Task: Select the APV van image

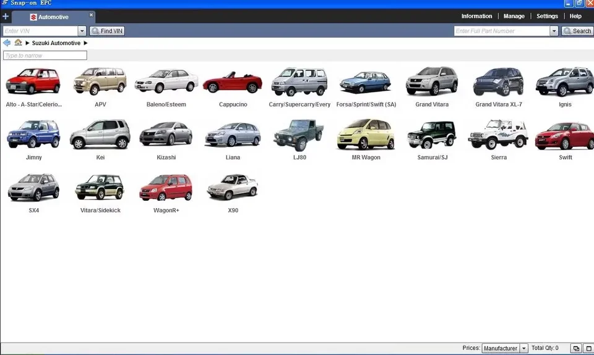Action: coord(100,81)
